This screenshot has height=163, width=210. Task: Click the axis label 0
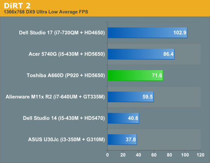[x=107, y=155]
